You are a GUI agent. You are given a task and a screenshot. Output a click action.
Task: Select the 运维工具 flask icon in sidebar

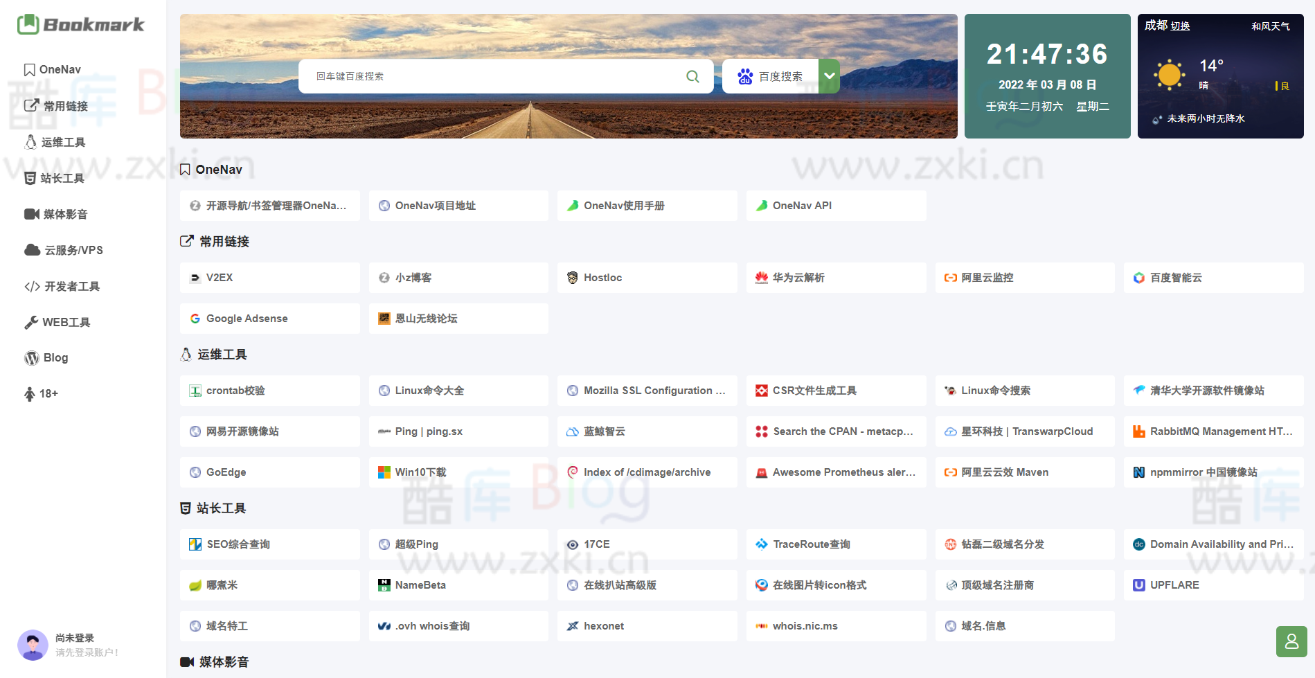click(30, 142)
